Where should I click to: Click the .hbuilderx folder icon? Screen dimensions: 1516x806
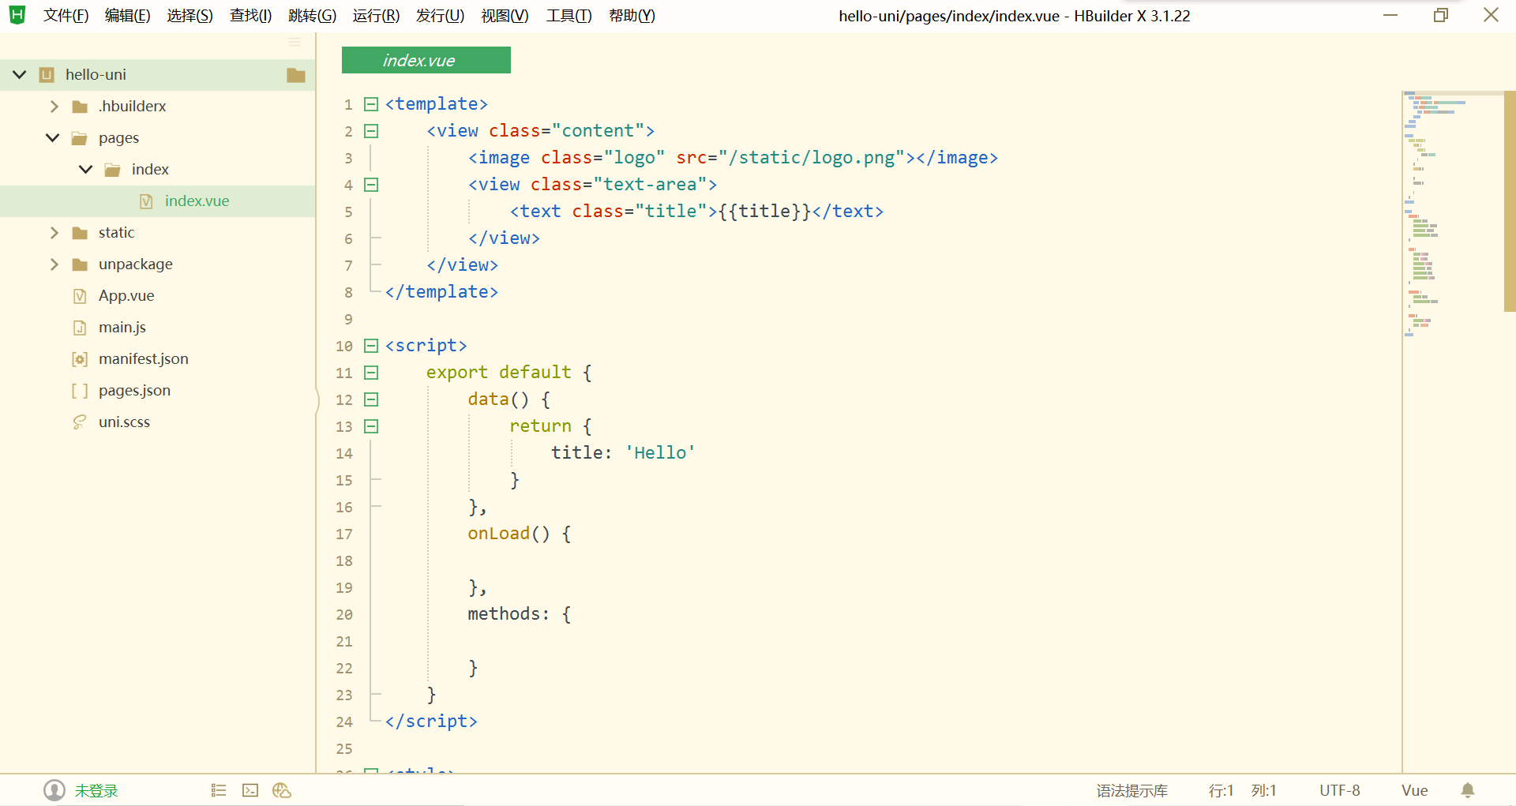tap(80, 107)
